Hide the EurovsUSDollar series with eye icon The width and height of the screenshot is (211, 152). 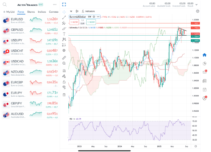(94, 17)
